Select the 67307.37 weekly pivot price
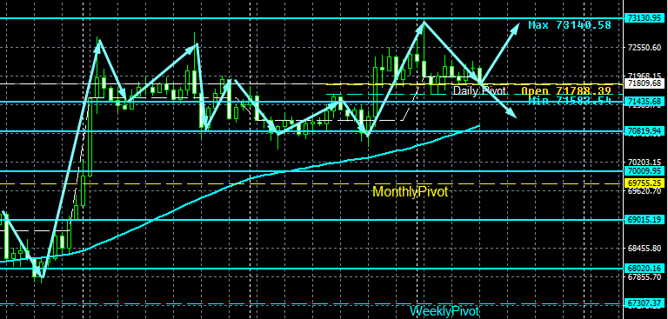This screenshot has width=668, height=319. pyautogui.click(x=644, y=303)
